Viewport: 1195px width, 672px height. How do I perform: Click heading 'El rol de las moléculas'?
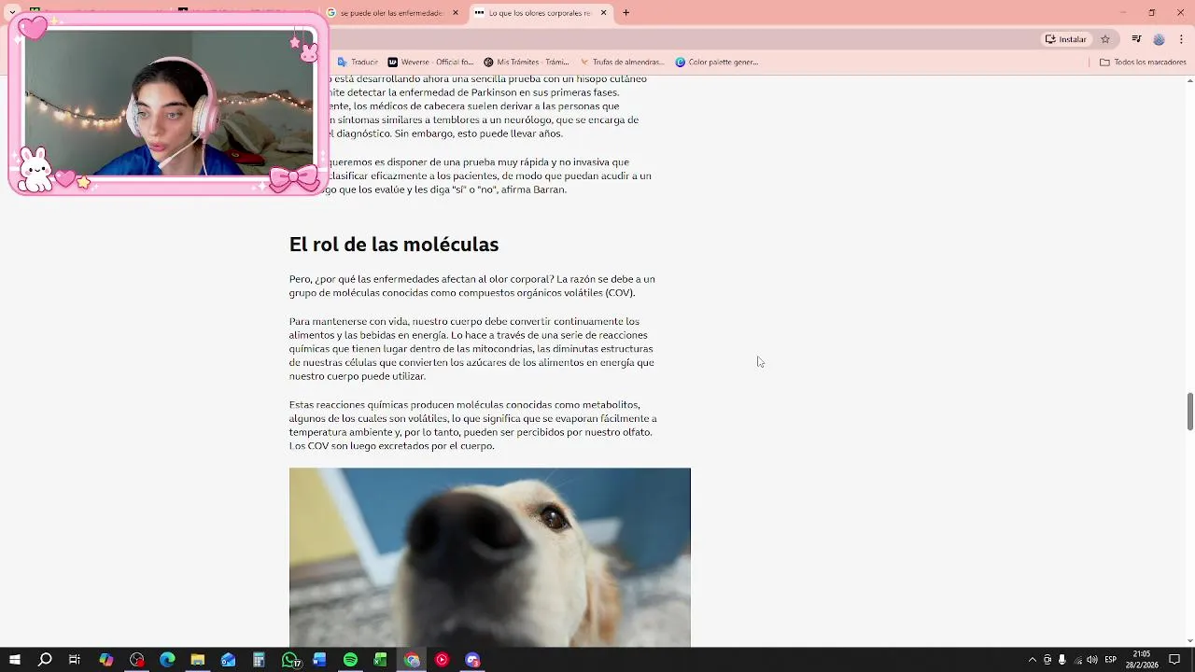[394, 245]
